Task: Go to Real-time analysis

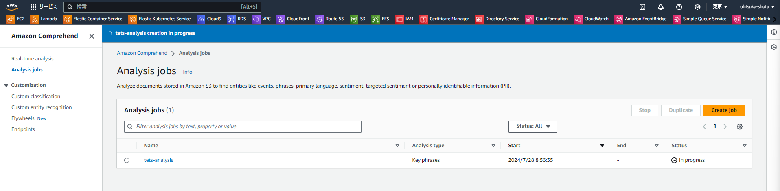Action: 32,59
